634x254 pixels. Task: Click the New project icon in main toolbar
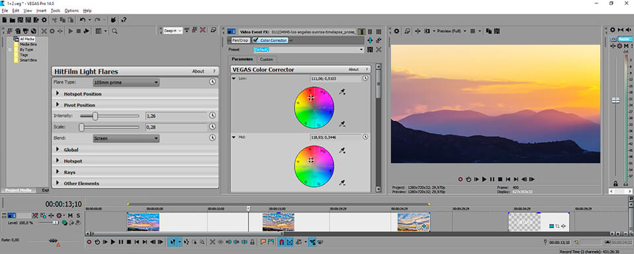click(5, 20)
